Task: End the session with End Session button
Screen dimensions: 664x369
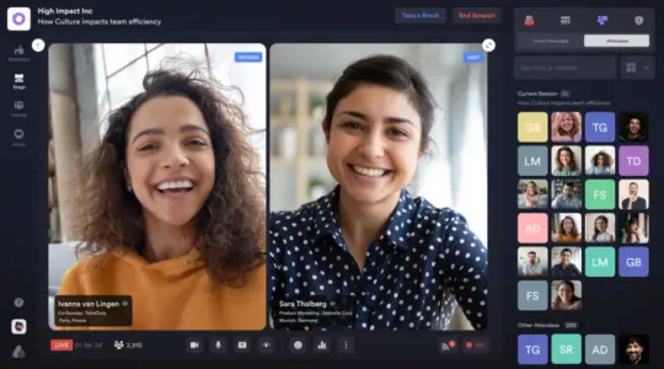Action: pos(477,15)
